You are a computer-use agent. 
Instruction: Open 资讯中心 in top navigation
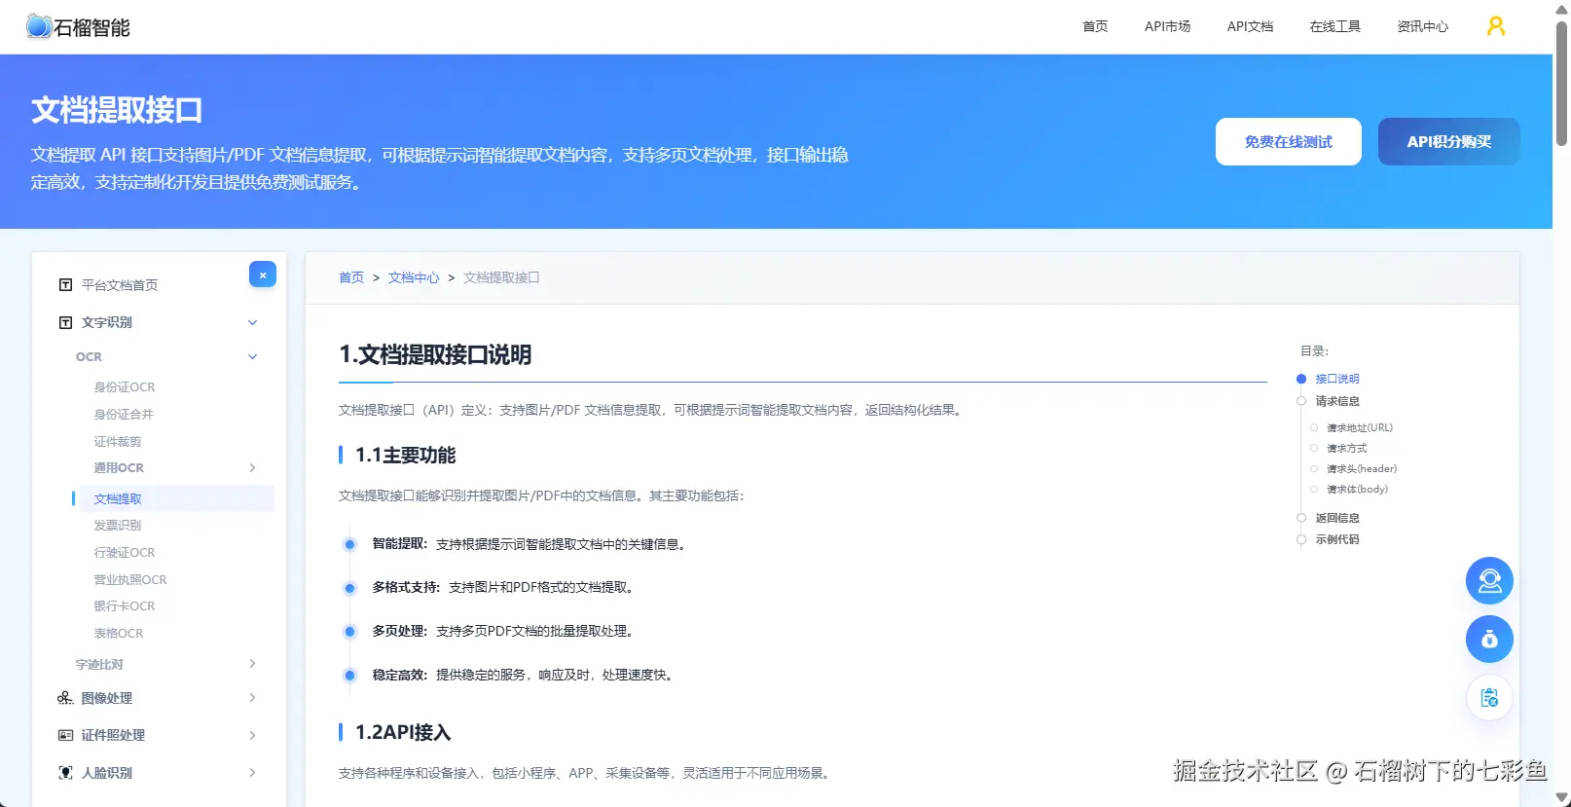pos(1422,26)
